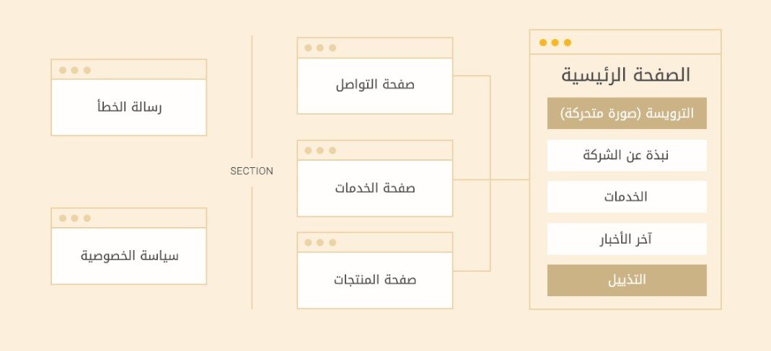Choose the الخدمات block inside the main page
Screen dimensions: 771x351
(626, 197)
